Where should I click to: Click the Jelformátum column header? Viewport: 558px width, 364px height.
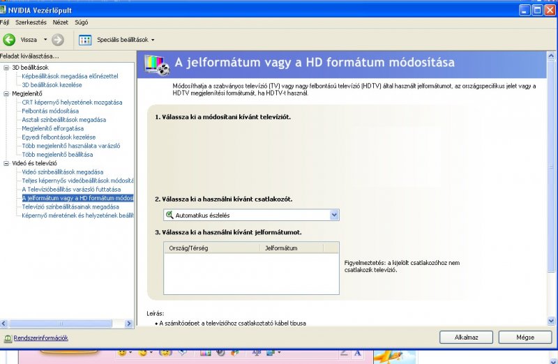coord(292,248)
